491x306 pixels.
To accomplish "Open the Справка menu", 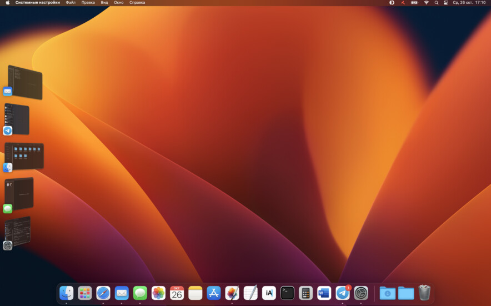I will (137, 3).
